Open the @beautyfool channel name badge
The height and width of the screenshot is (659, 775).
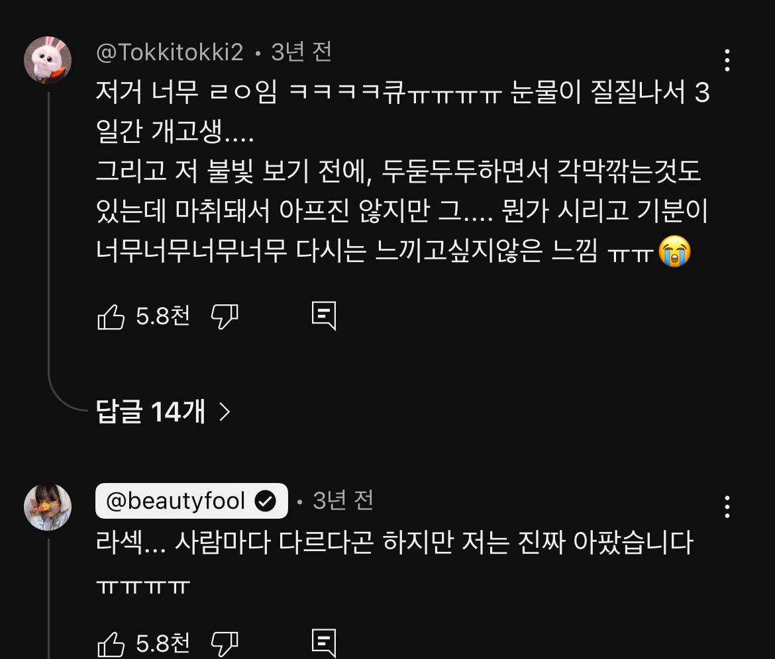176,502
